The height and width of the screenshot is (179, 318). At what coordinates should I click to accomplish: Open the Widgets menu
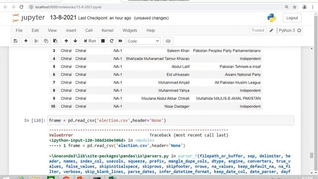130,30
